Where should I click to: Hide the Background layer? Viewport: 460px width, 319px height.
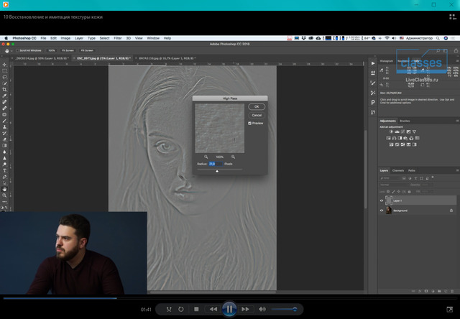coord(382,211)
